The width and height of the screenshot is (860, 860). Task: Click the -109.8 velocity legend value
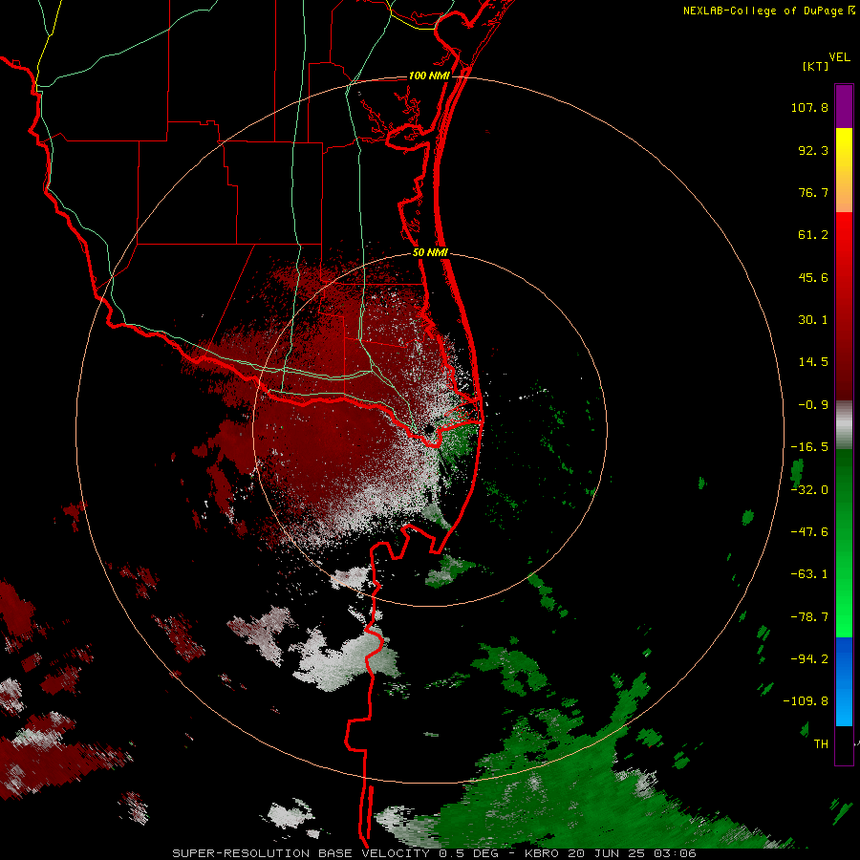pos(806,701)
